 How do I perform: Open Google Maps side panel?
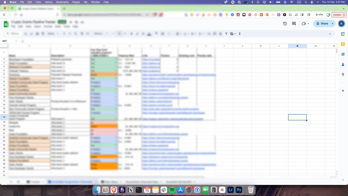point(343,74)
